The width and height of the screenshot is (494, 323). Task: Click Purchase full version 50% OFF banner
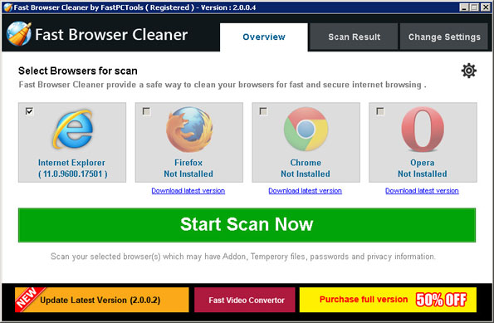click(388, 300)
